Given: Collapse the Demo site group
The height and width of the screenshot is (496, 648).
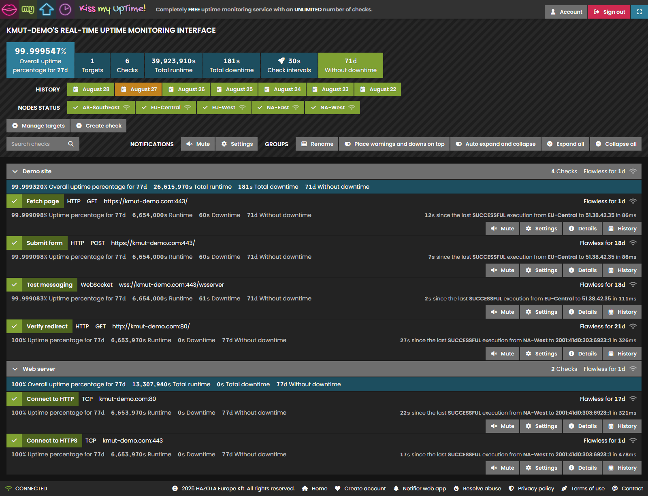Looking at the screenshot, I should pyautogui.click(x=15, y=171).
